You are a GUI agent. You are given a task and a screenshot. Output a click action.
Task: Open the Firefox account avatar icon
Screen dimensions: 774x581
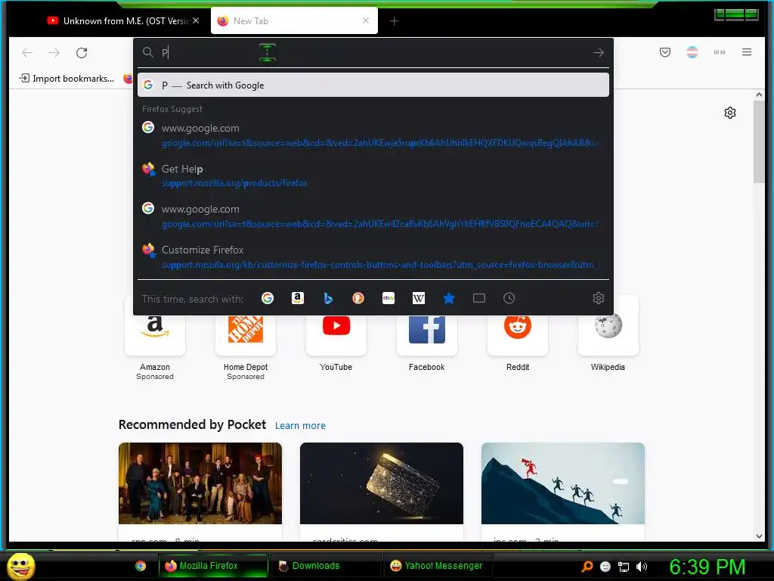[692, 52]
